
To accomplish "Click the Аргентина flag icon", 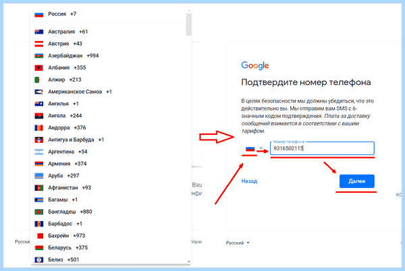I will [39, 152].
